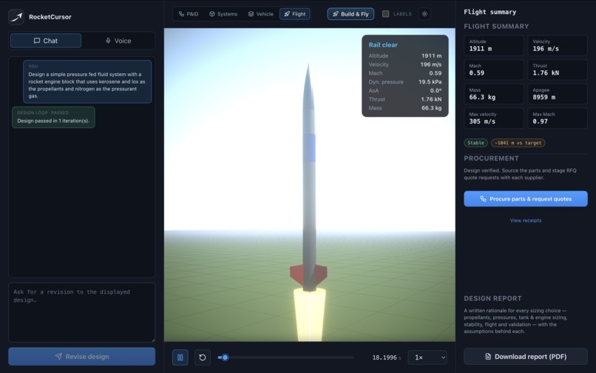Open the 1× playback speed dropdown
The image size is (596, 373).
point(427,357)
